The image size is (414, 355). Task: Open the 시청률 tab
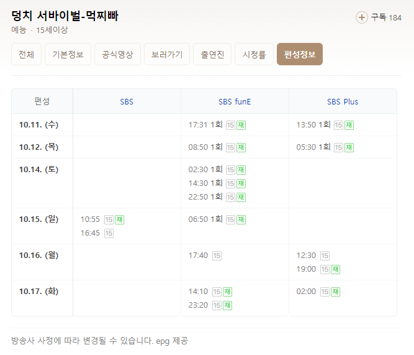tap(254, 54)
